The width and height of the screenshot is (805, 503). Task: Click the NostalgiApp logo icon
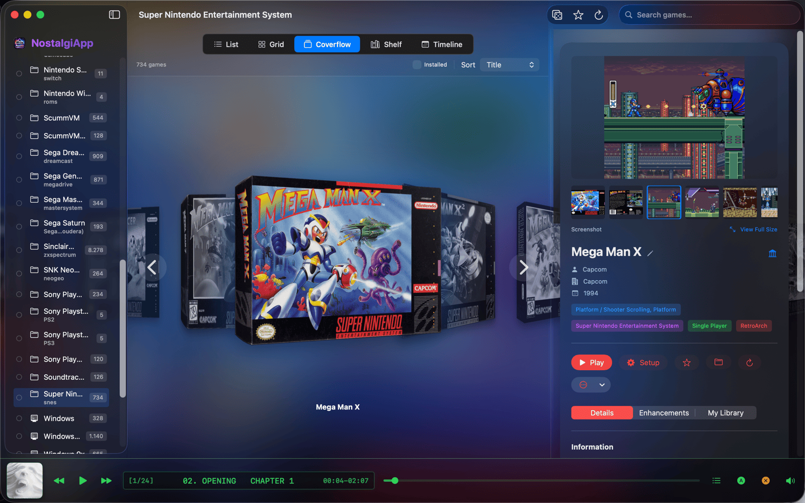(x=20, y=43)
